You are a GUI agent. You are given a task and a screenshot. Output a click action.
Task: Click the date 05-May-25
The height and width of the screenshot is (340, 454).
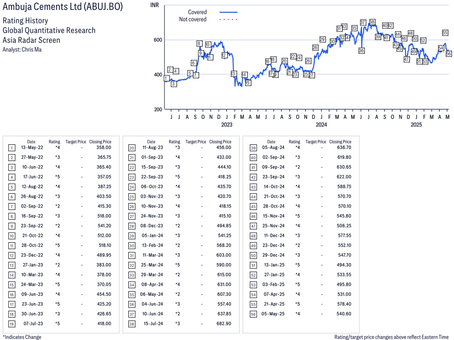273,314
